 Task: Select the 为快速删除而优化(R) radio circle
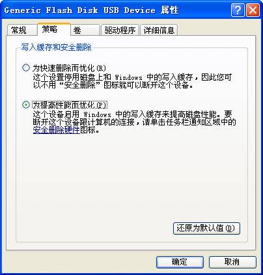tap(26, 68)
